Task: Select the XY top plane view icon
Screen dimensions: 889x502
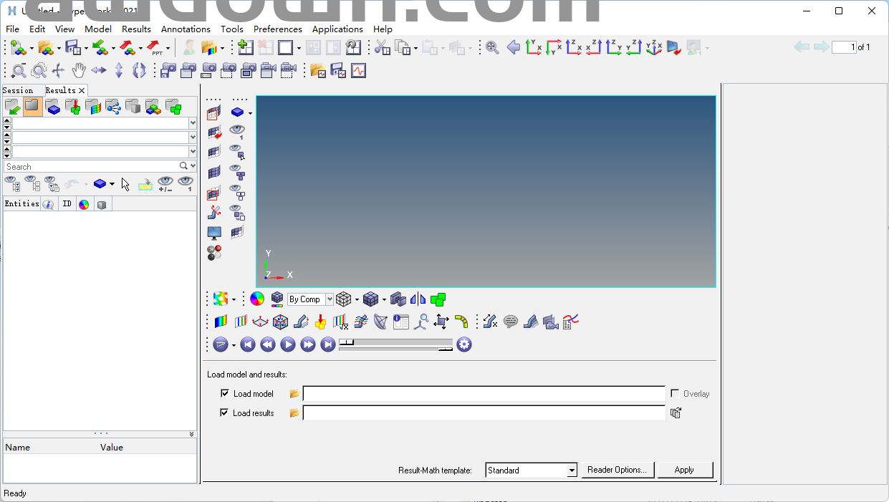Action: tap(534, 48)
